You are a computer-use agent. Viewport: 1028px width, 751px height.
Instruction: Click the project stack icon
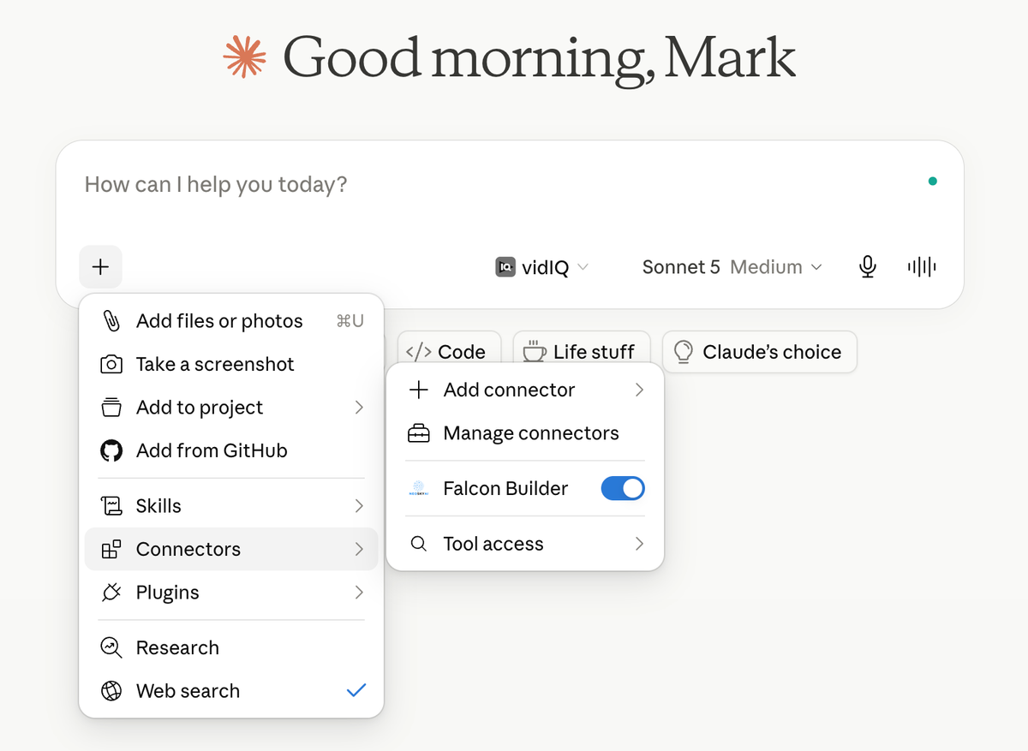pos(111,408)
